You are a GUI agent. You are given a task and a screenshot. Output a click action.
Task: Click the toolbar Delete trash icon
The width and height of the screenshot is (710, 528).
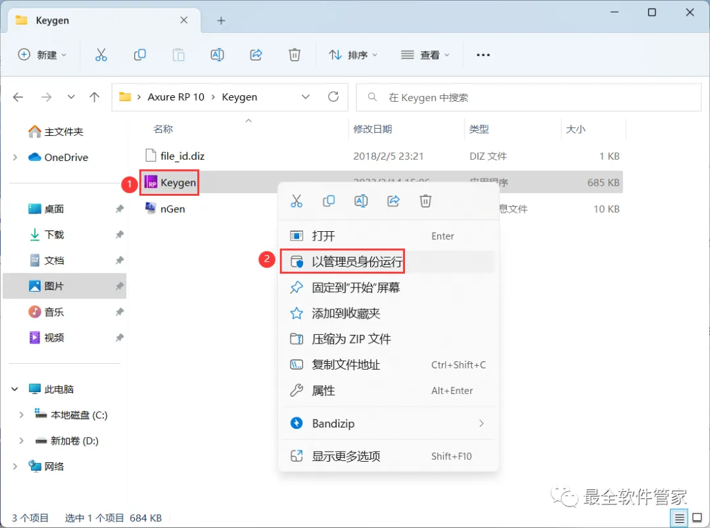pyautogui.click(x=295, y=55)
